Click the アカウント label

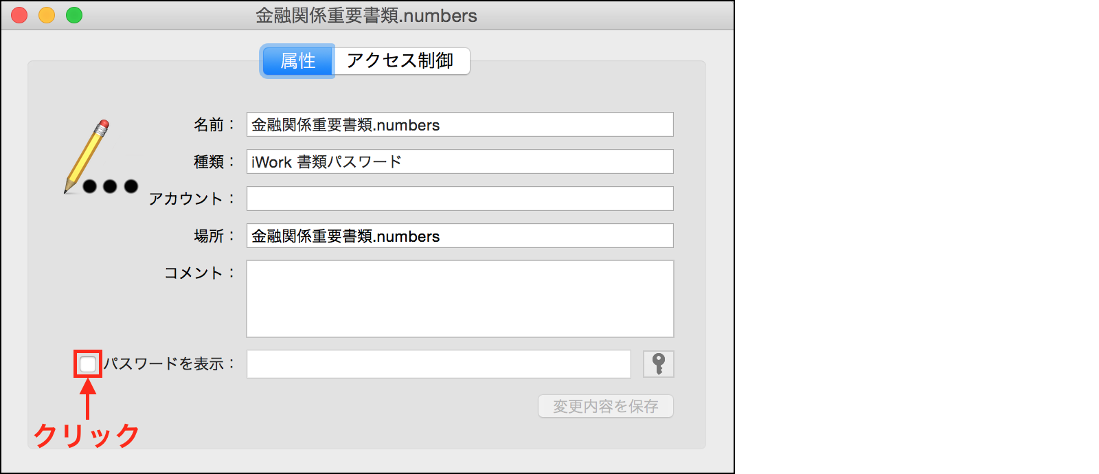click(x=187, y=199)
